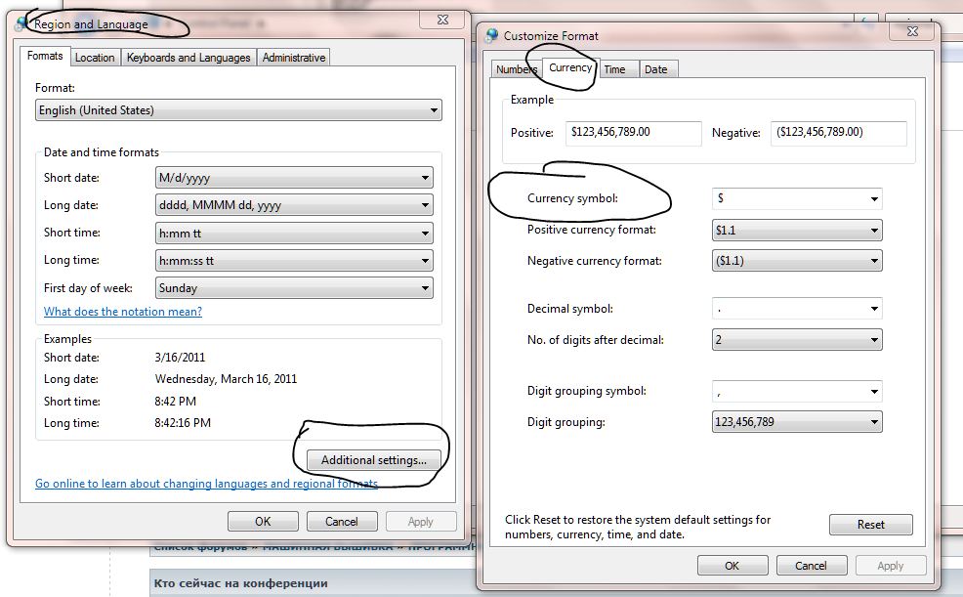Image resolution: width=963 pixels, height=597 pixels.
Task: Click OK in Region and Language
Action: [x=263, y=522]
